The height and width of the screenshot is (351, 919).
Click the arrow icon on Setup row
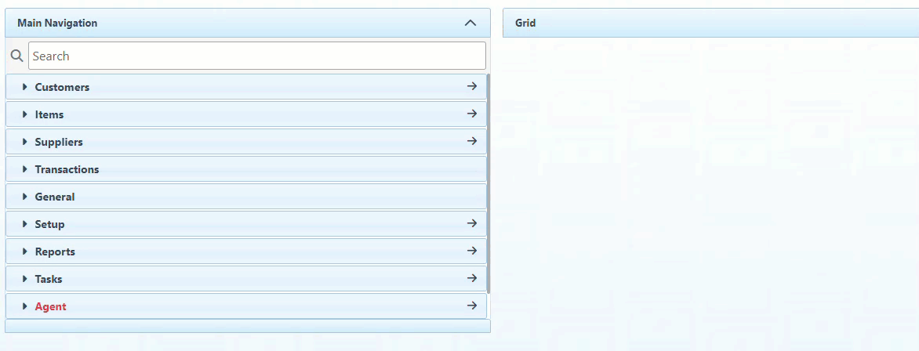tap(471, 223)
